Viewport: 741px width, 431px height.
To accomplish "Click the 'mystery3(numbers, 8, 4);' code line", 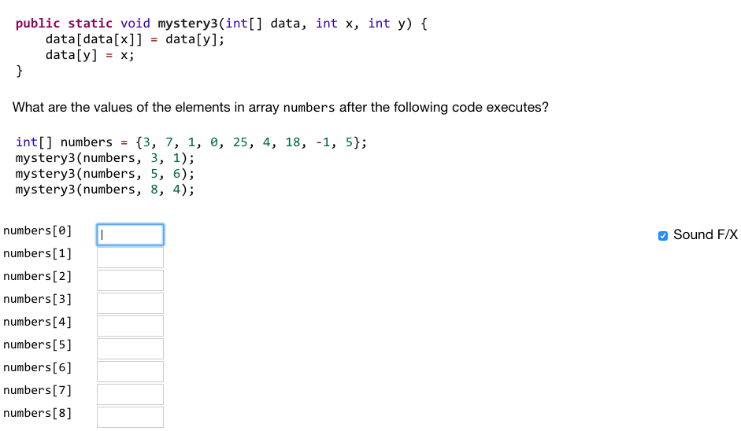I will point(105,190).
